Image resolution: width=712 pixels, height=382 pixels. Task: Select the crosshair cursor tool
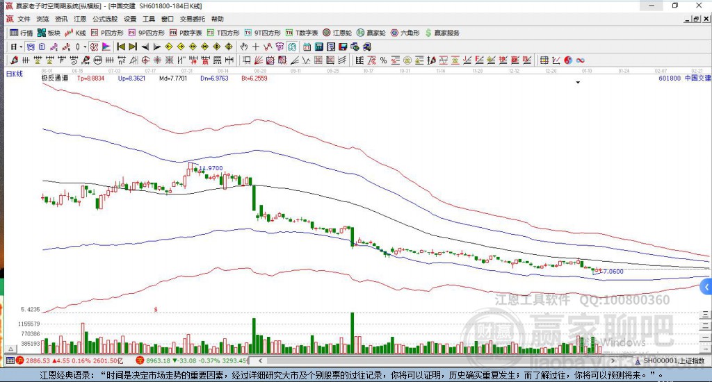pyautogui.click(x=256, y=47)
